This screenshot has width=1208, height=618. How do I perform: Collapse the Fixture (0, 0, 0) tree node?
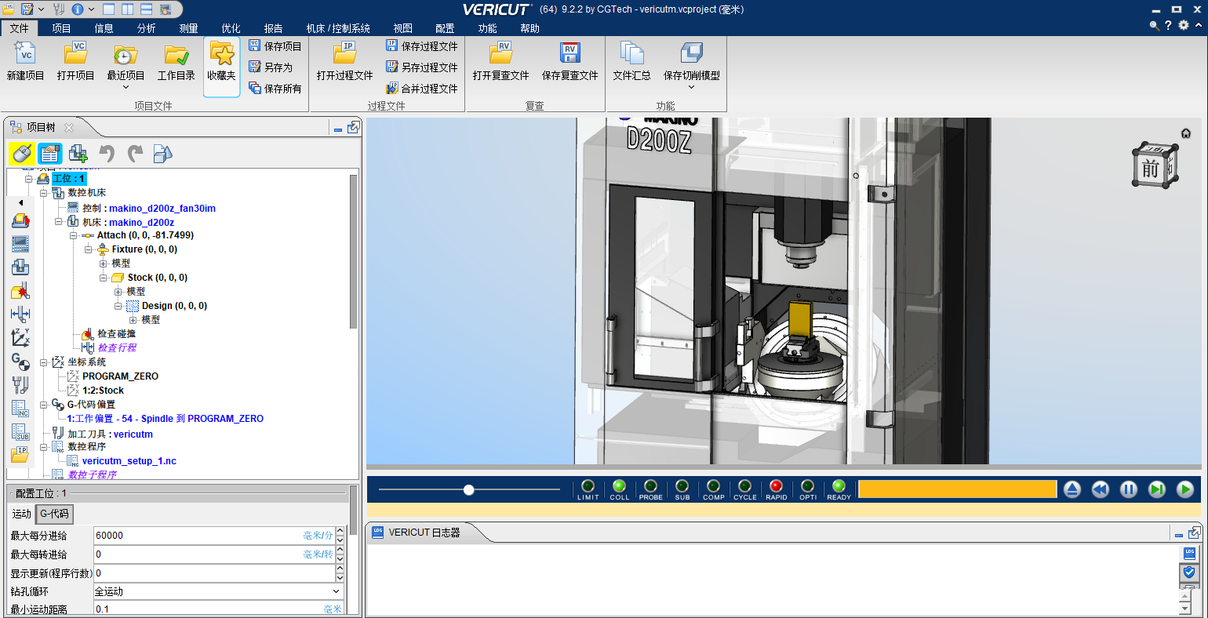tap(89, 249)
